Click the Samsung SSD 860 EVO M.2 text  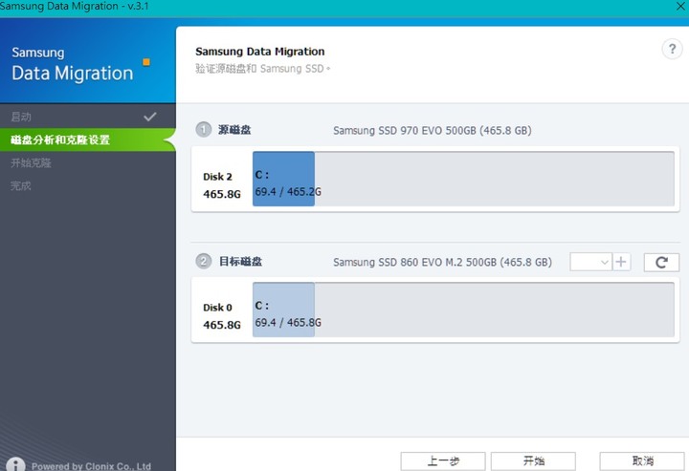click(x=442, y=263)
